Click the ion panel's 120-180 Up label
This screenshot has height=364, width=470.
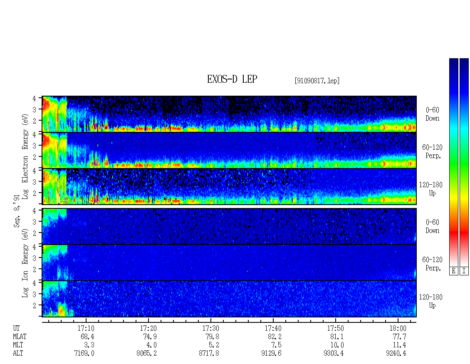pyautogui.click(x=431, y=301)
